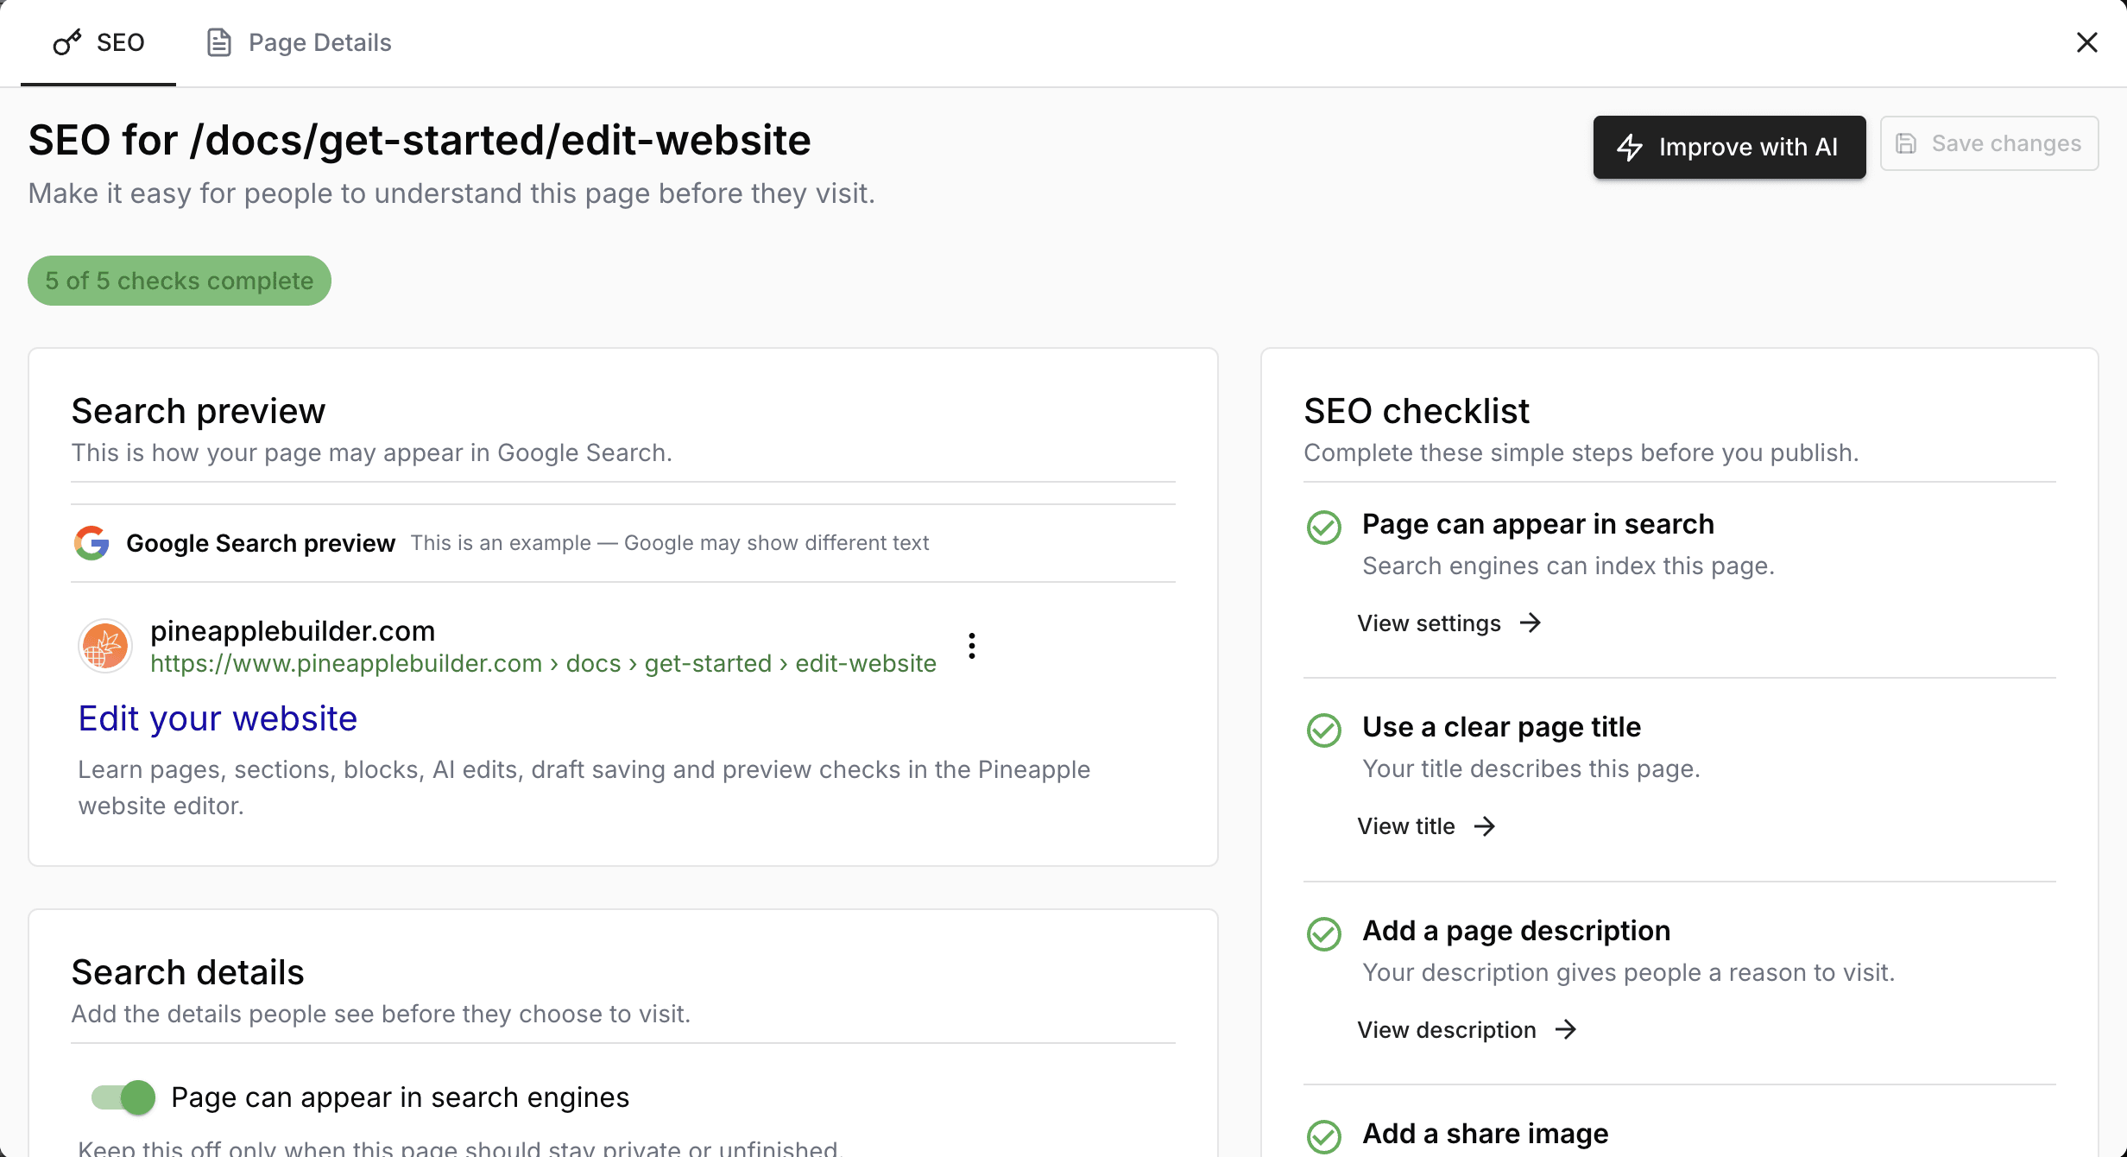Toggle Page can appear in search engines switch
The image size is (2127, 1157).
click(123, 1097)
